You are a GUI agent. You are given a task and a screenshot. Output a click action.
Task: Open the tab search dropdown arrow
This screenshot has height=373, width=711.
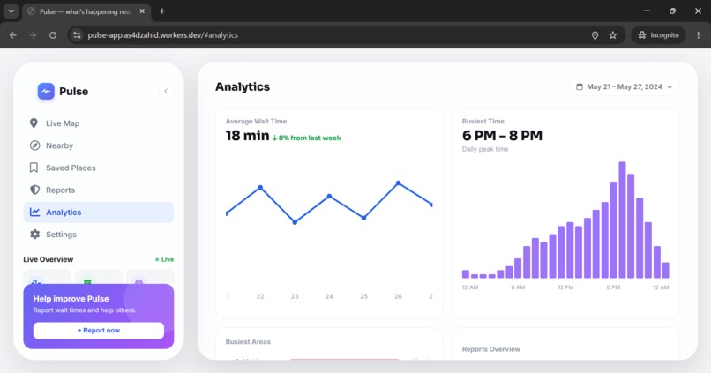click(x=11, y=11)
